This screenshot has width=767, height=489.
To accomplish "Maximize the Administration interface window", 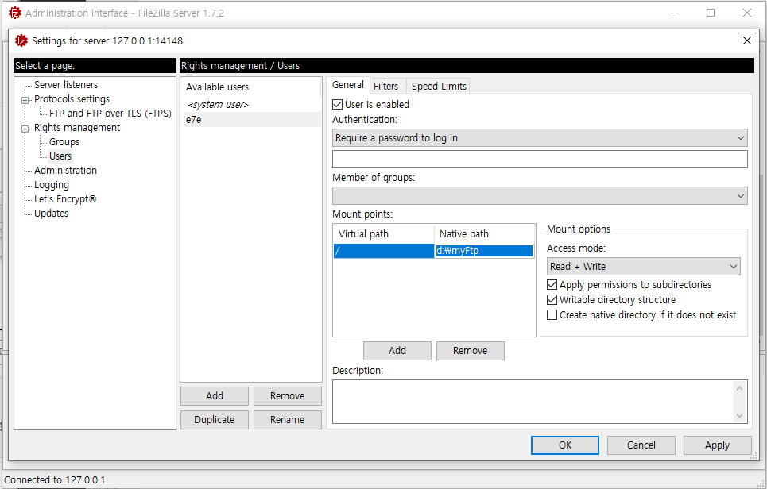I will pos(711,13).
